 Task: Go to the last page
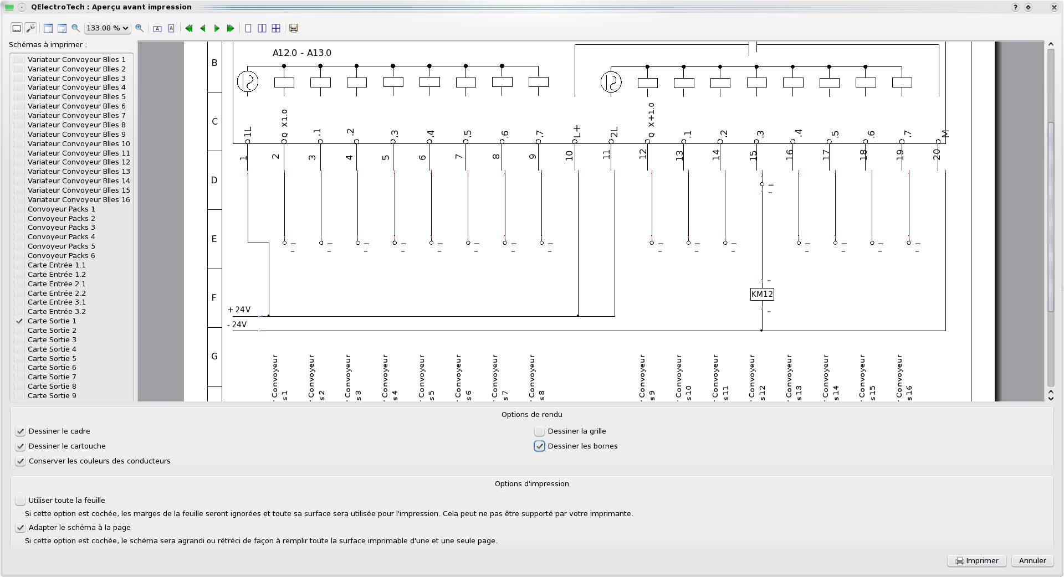[231, 28]
